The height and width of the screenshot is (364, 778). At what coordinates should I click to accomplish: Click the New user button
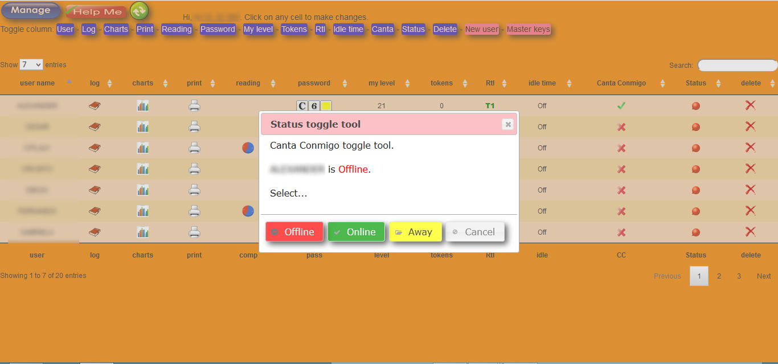(482, 29)
